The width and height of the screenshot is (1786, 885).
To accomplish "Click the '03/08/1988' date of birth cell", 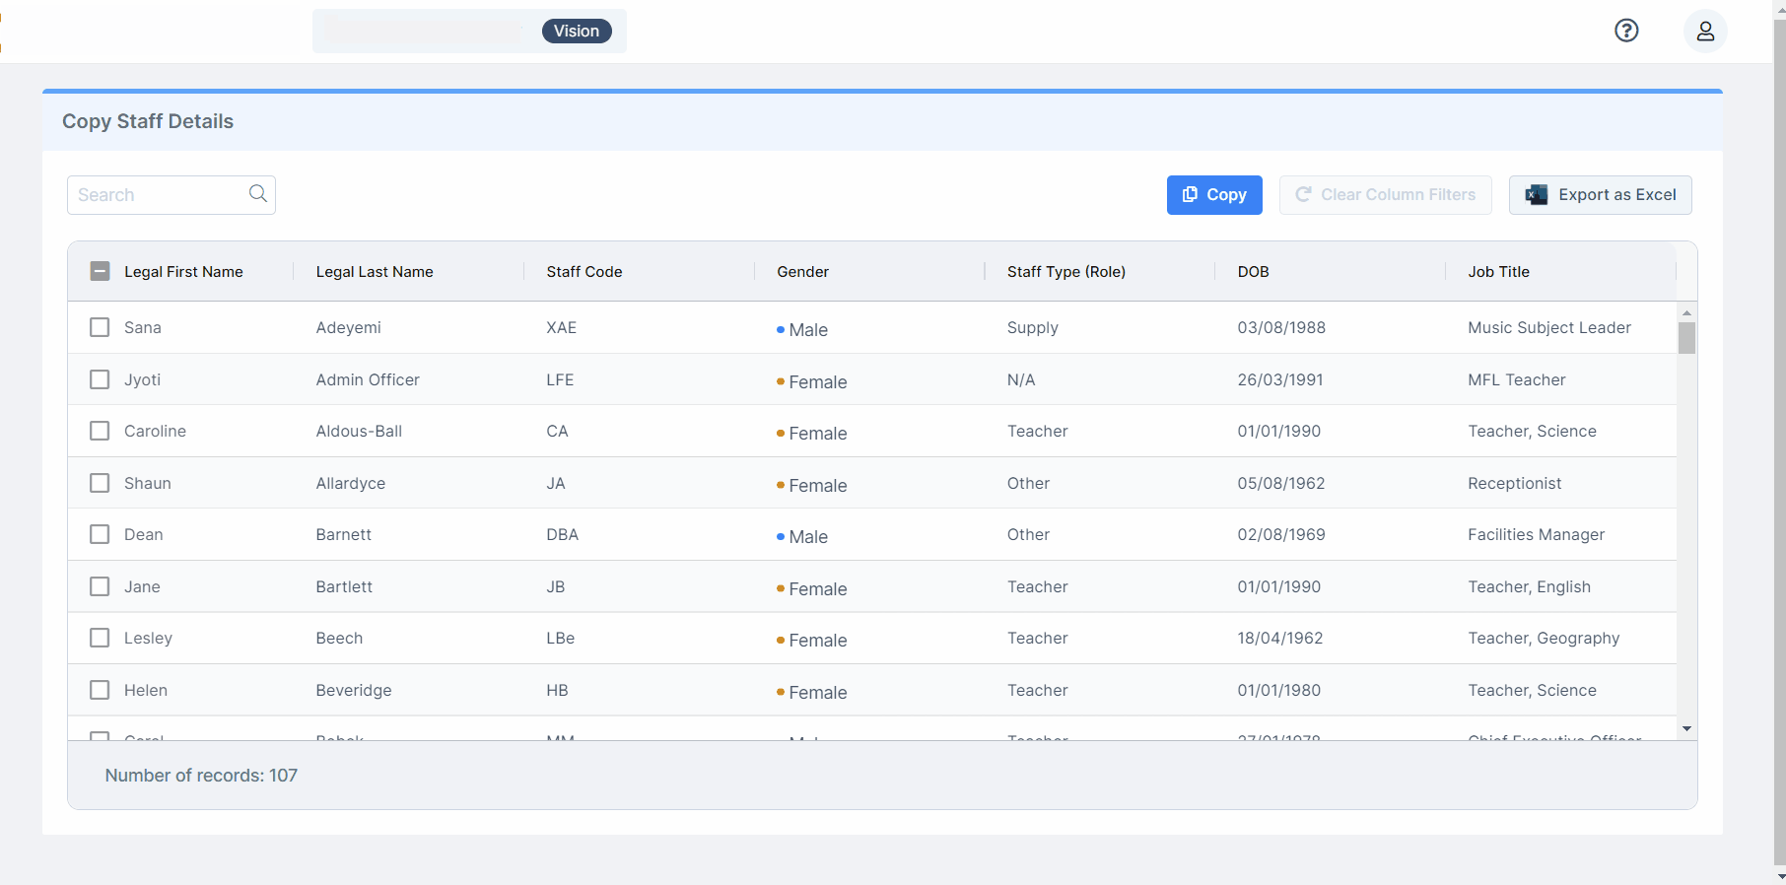I will [1281, 327].
